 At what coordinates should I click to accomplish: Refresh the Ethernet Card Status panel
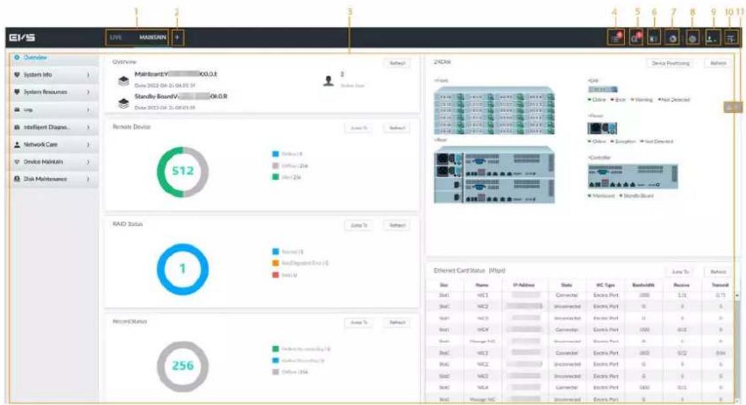[718, 272]
